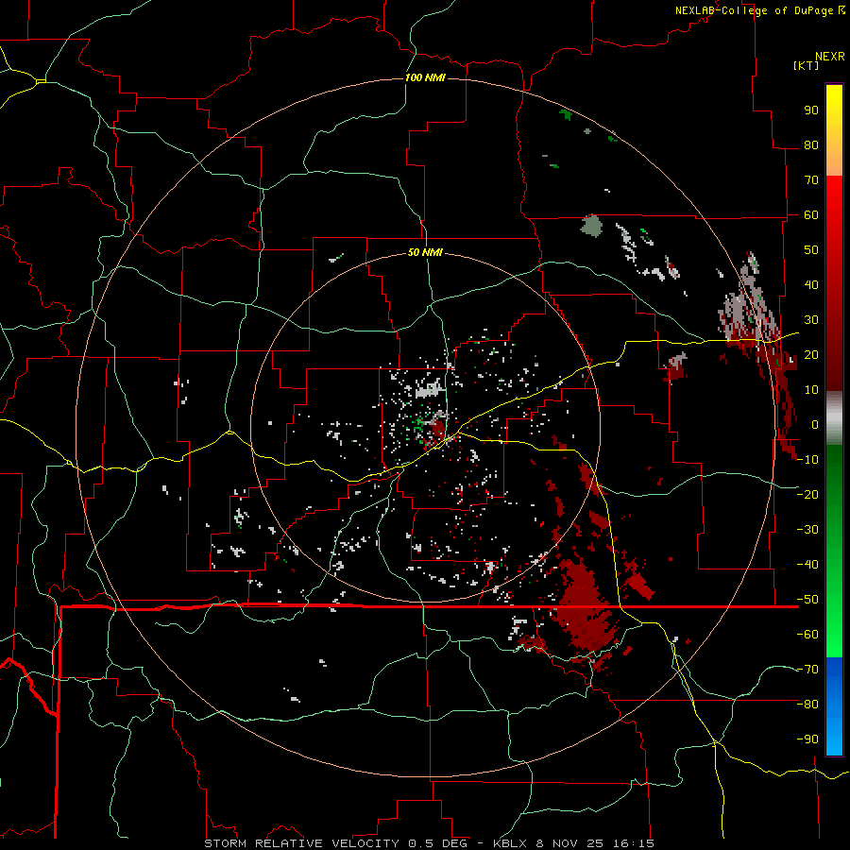Click the 40 value on the velocity scale

[811, 285]
